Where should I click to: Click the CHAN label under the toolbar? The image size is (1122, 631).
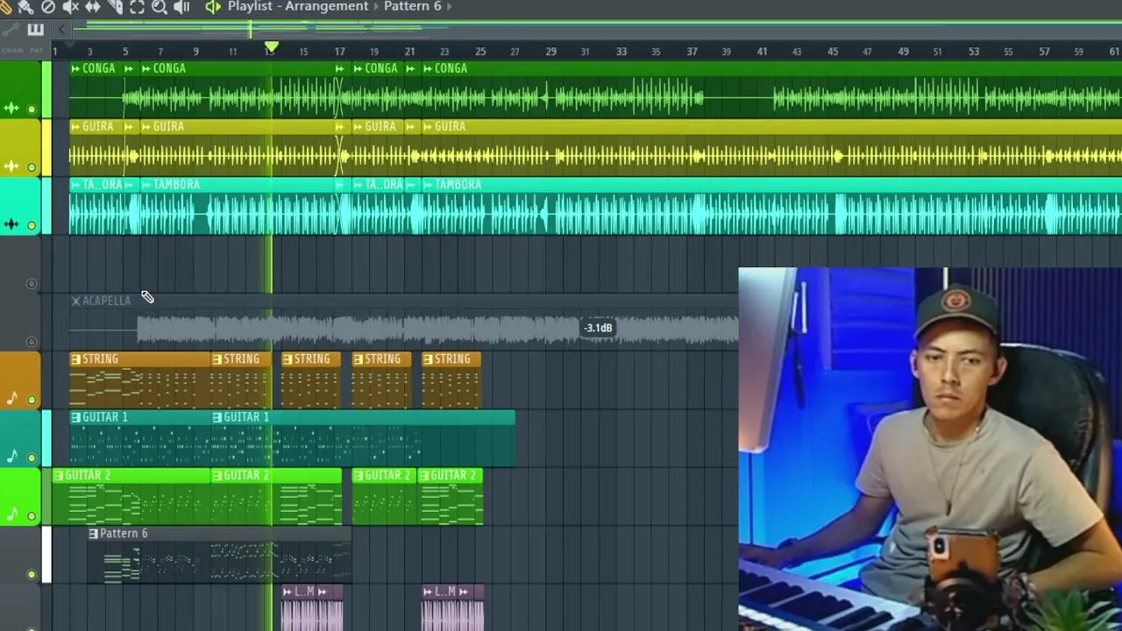[x=11, y=50]
